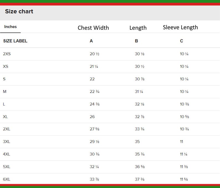Click the Sleeve Length column header
220x188 pixels.
(x=180, y=27)
